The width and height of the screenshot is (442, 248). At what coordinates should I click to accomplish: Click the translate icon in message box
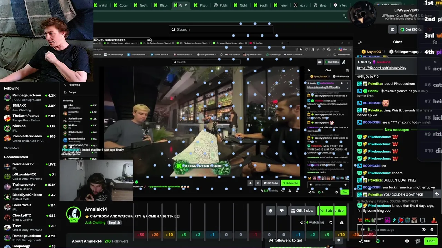pyautogui.click(x=424, y=230)
